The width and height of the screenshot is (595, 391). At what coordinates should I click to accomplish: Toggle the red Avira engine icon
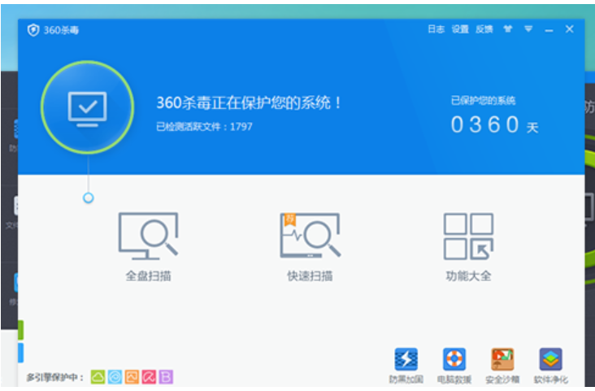coord(149,377)
